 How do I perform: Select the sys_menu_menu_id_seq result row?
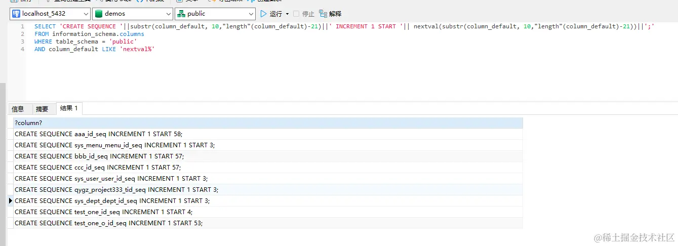pos(268,145)
